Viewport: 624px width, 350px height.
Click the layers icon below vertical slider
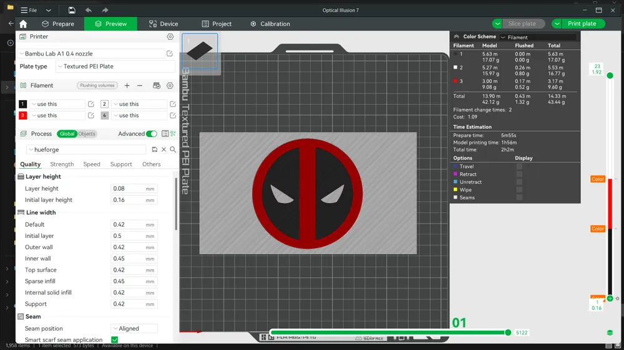coord(610,333)
